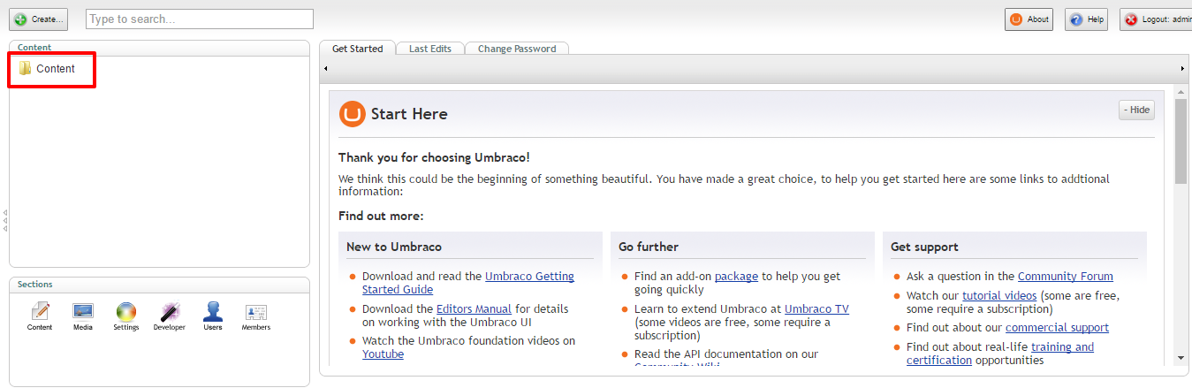Viewport: 1192px width, 388px height.
Task: Click the dashboard scrollbar down arrow
Action: [x=1181, y=358]
